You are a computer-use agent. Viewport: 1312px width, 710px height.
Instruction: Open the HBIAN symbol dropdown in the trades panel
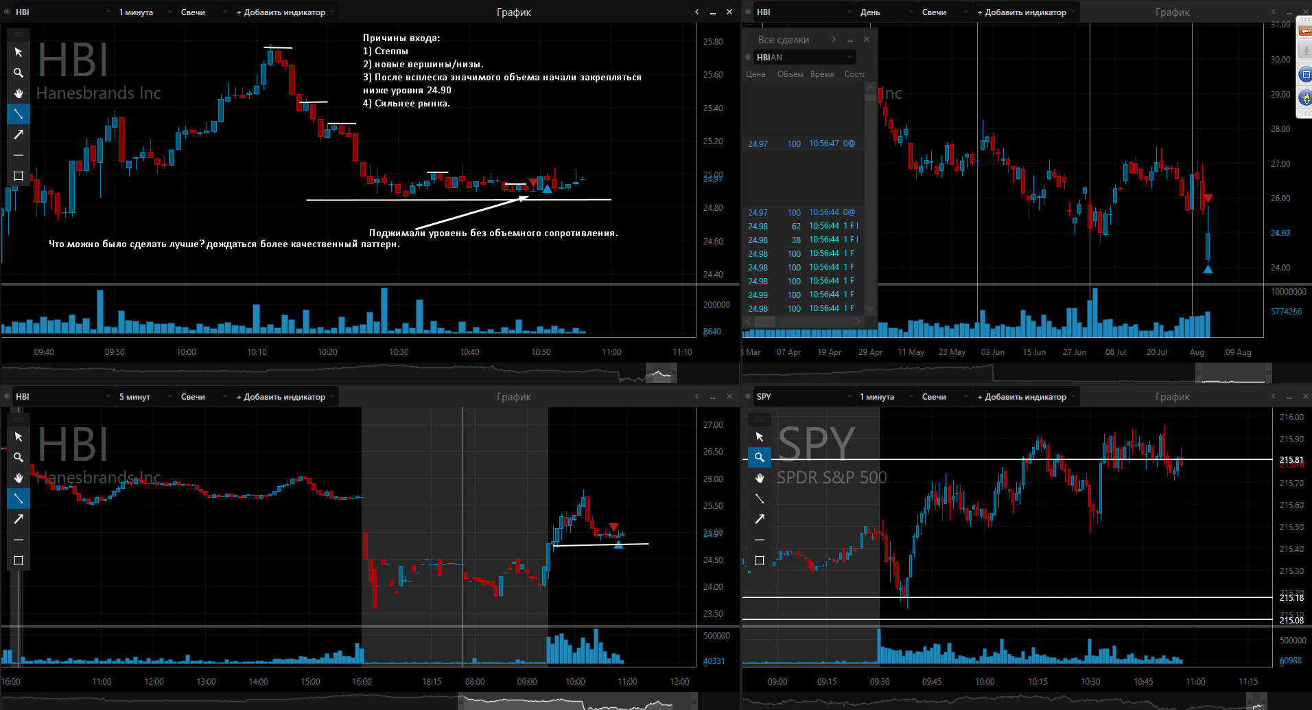coord(804,57)
